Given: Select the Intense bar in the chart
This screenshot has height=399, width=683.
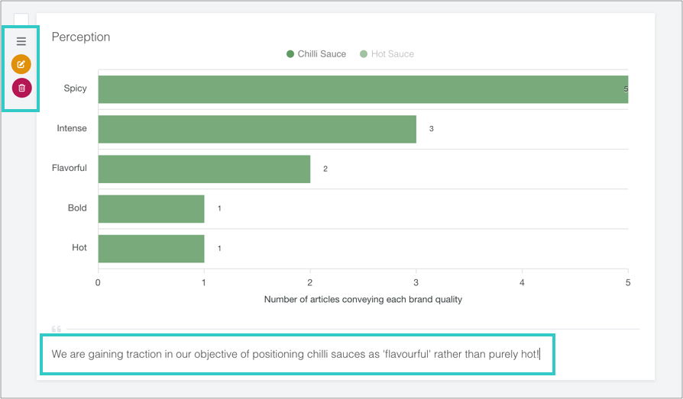Looking at the screenshot, I should (257, 129).
